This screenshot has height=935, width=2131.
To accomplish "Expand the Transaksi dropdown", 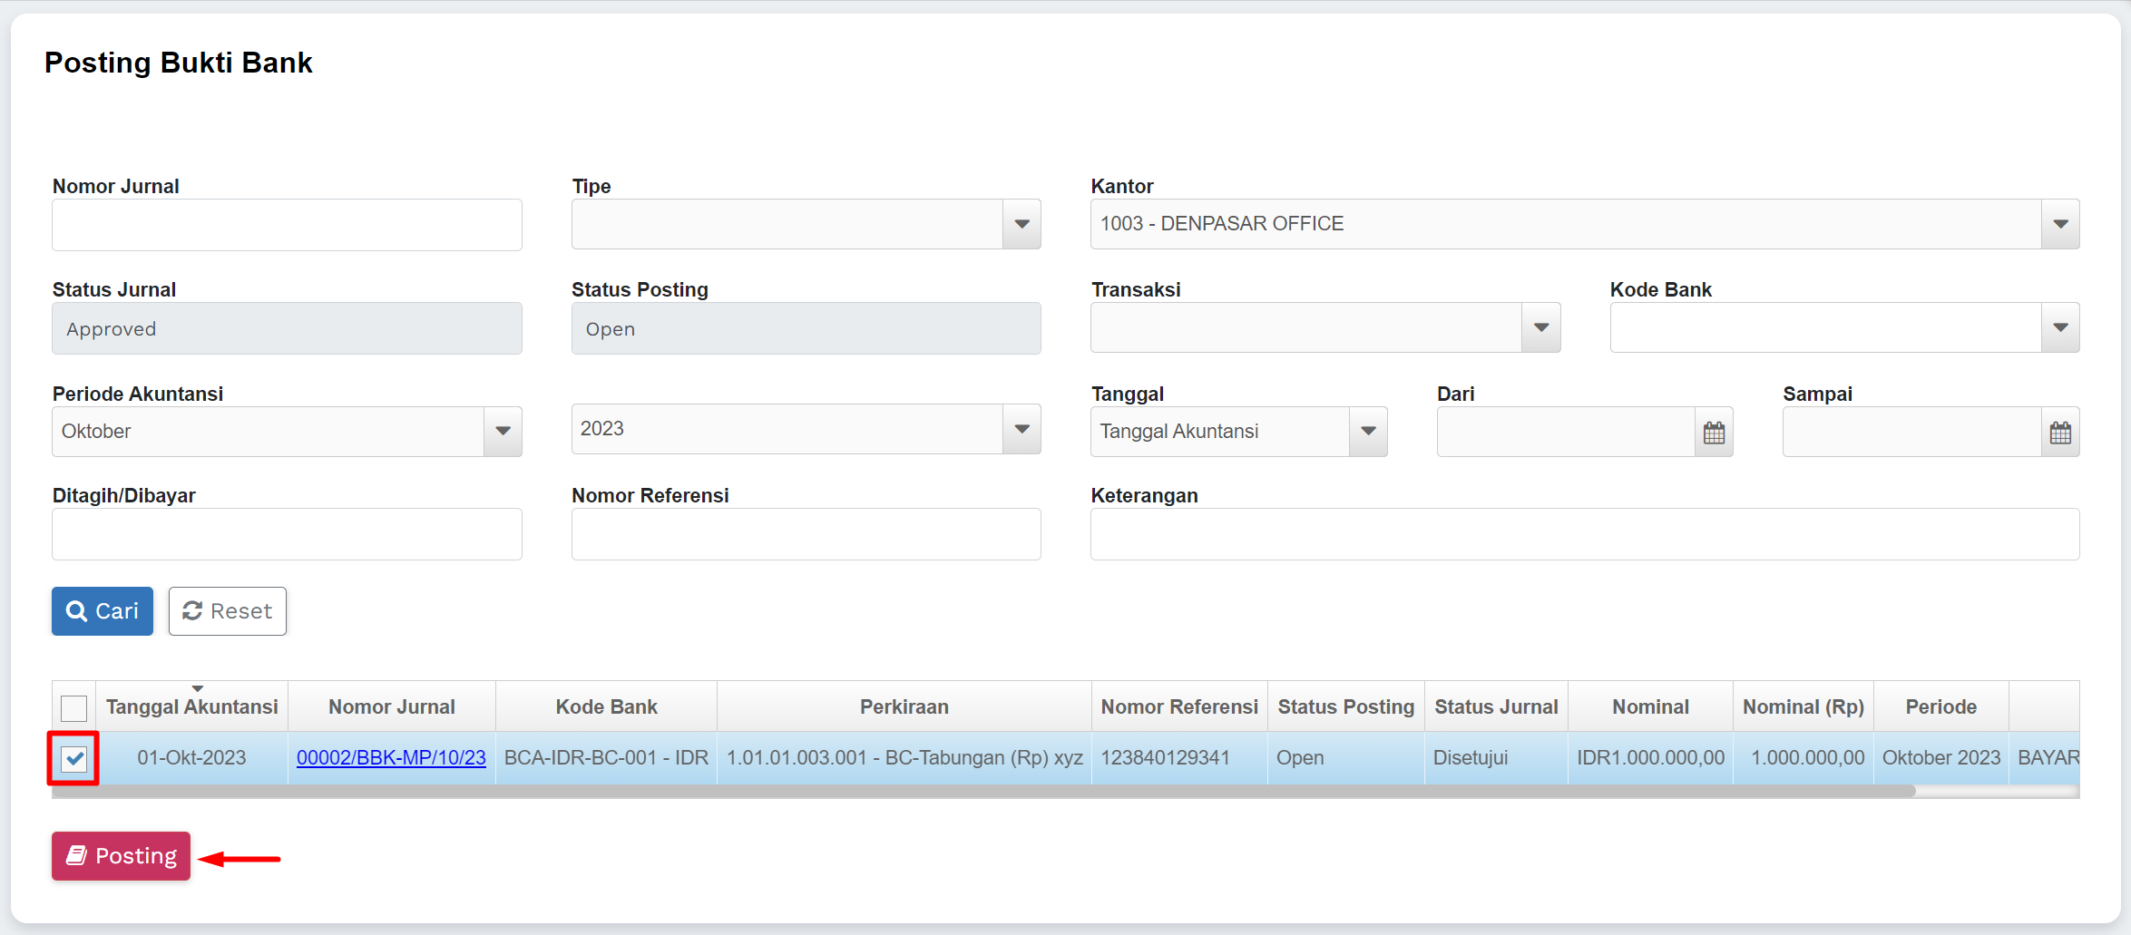I will (1540, 327).
